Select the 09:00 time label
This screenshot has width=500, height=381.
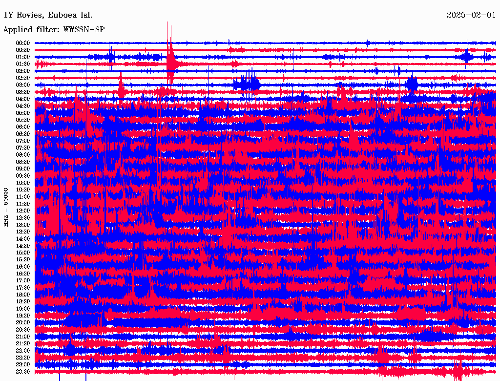coord(23,169)
